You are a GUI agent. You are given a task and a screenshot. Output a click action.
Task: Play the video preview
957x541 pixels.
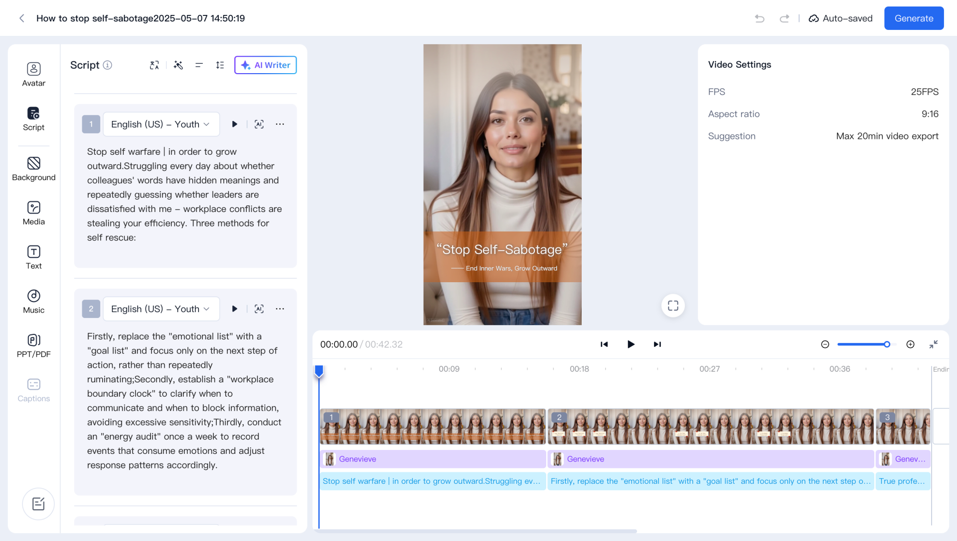(631, 344)
